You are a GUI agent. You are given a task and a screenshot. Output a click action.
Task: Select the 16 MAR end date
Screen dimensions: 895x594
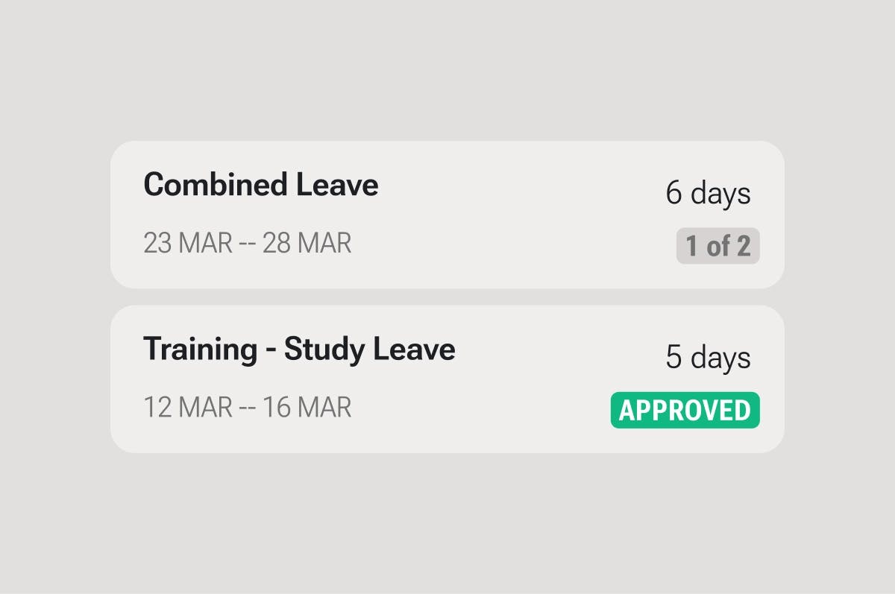[x=307, y=407]
